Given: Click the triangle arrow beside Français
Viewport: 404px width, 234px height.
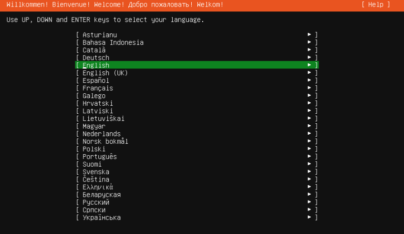Looking at the screenshot, I should pyautogui.click(x=309, y=88).
